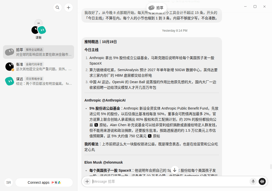
Task: Open the SR profile avatar at bottom left
Action: point(9,182)
